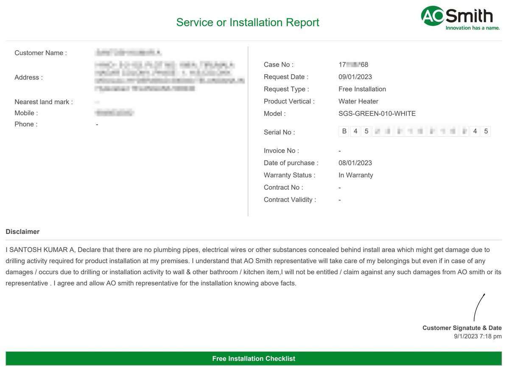Click the Customer Signatute & Date label
The image size is (509, 367).
point(462,328)
